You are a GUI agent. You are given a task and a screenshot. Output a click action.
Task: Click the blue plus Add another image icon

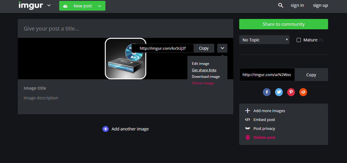pos(106,129)
